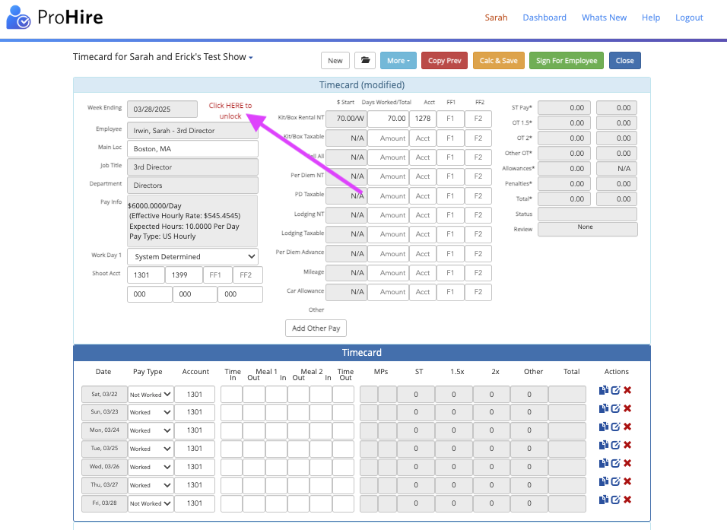This screenshot has width=727, height=530.
Task: Copy the Mon, 03/24 row
Action: 603,427
